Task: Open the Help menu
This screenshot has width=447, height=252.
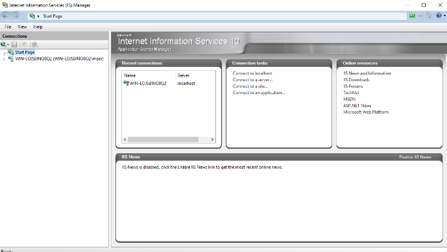Action: point(38,27)
